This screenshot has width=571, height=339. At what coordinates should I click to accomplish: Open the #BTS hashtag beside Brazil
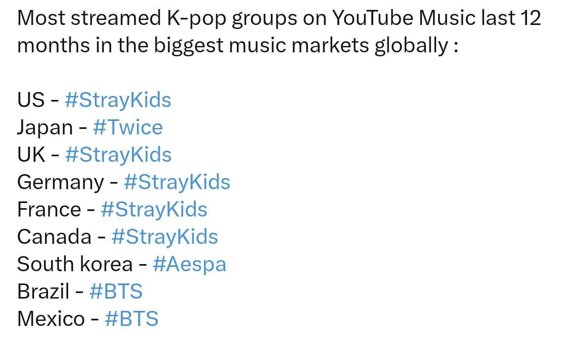[116, 291]
